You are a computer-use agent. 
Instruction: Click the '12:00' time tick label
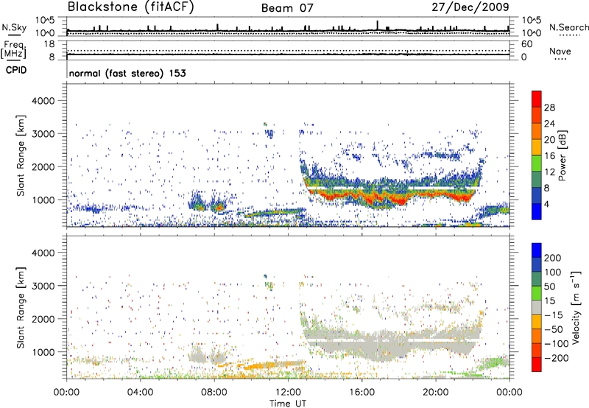tap(288, 393)
